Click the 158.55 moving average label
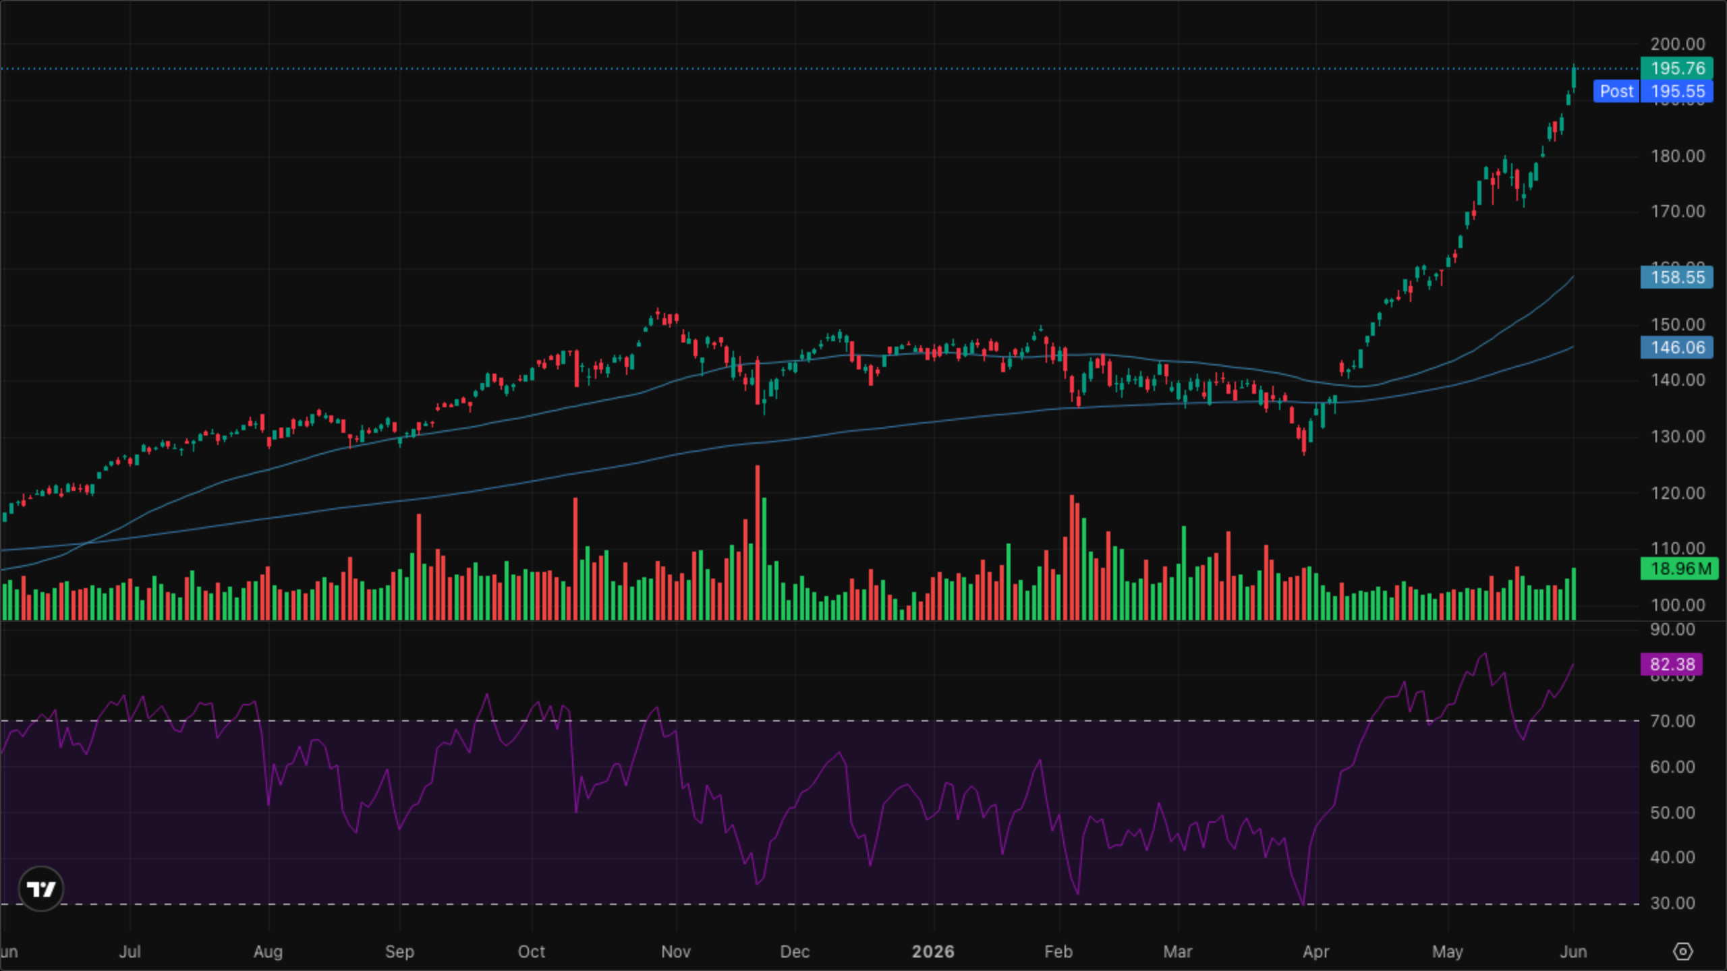 click(x=1676, y=277)
